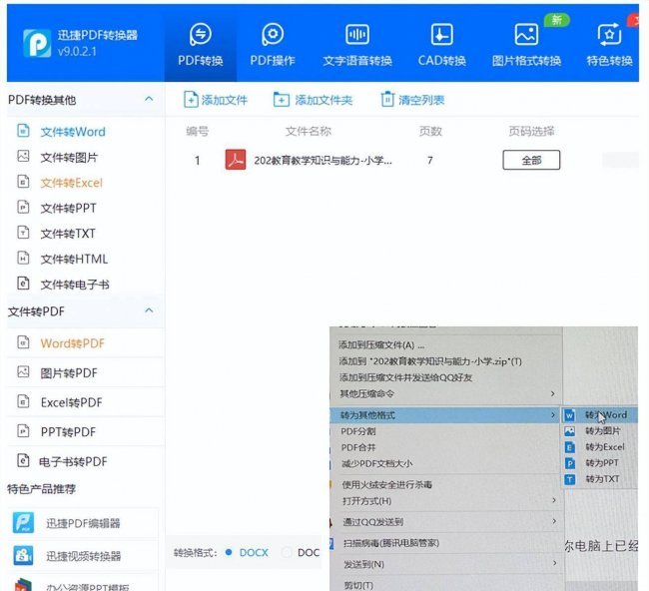This screenshot has width=649, height=591.
Task: Click the 文件转TXT icon
Action: 23,233
